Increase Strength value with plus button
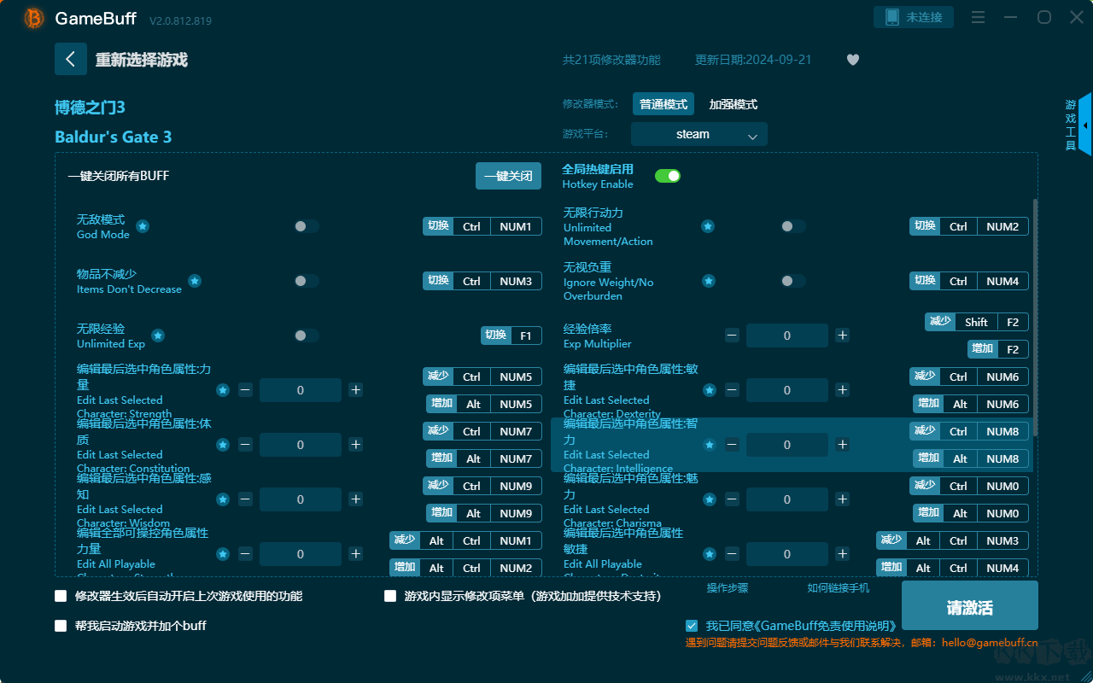The width and height of the screenshot is (1093, 683). tap(356, 390)
